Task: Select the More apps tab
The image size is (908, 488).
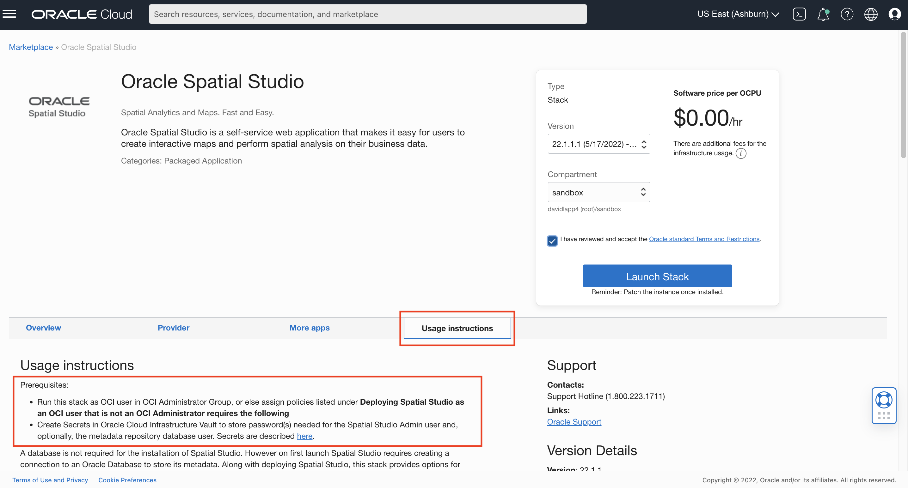Action: 309,328
